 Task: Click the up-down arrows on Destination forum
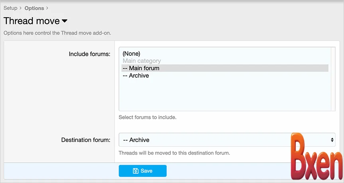click(332, 140)
